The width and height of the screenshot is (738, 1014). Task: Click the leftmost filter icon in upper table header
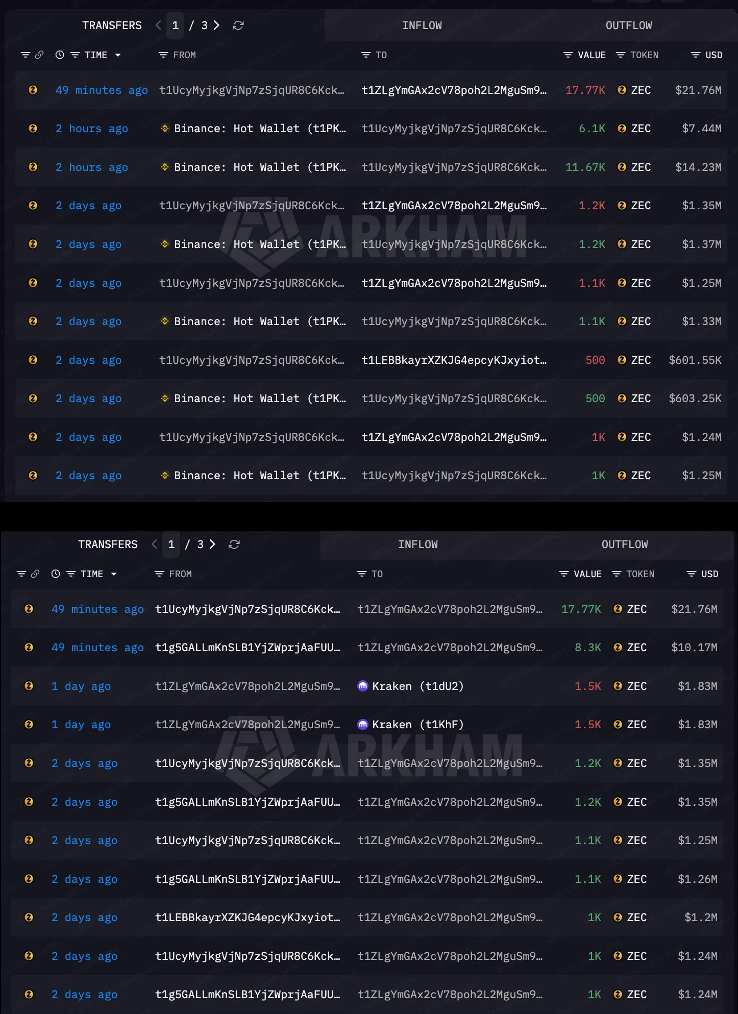pyautogui.click(x=26, y=55)
